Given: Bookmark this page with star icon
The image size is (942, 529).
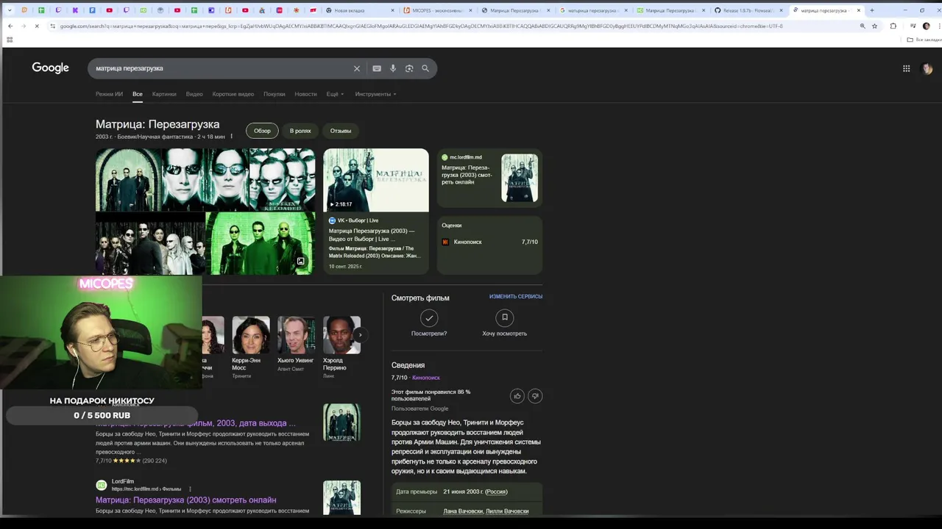Looking at the screenshot, I should click(874, 26).
